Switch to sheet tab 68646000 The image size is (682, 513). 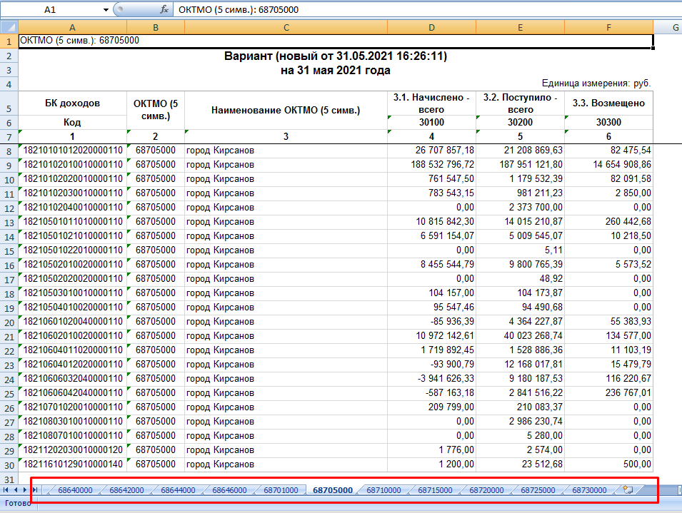click(229, 490)
